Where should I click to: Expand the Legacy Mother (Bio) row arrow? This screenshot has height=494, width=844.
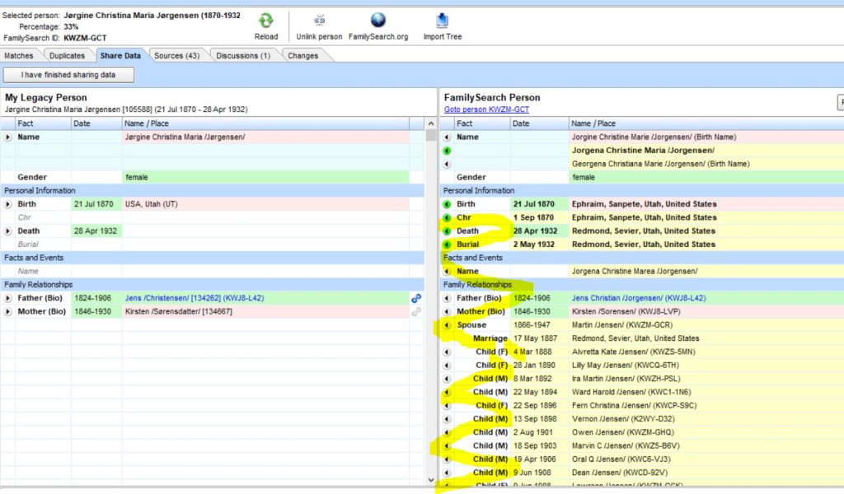[x=7, y=312]
